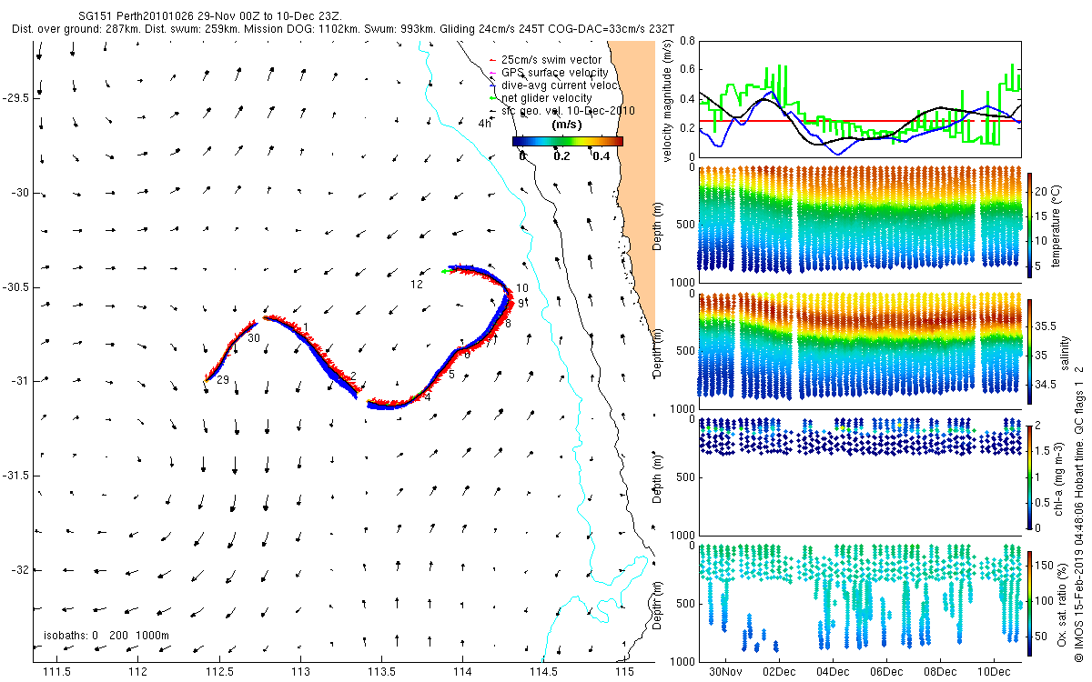Click the "30Nov" date tick label

(726, 672)
